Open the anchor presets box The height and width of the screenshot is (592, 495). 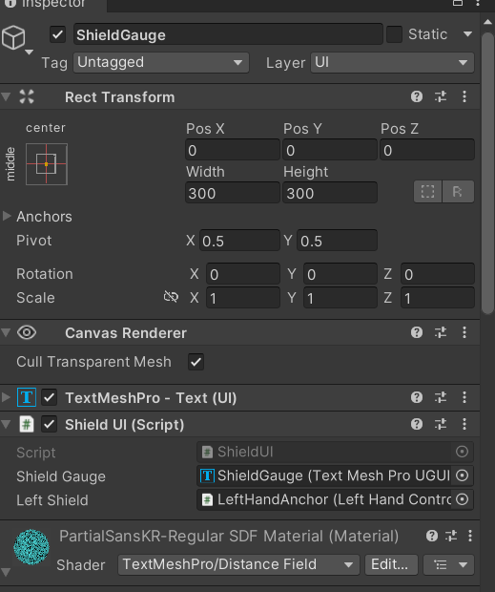tap(47, 164)
